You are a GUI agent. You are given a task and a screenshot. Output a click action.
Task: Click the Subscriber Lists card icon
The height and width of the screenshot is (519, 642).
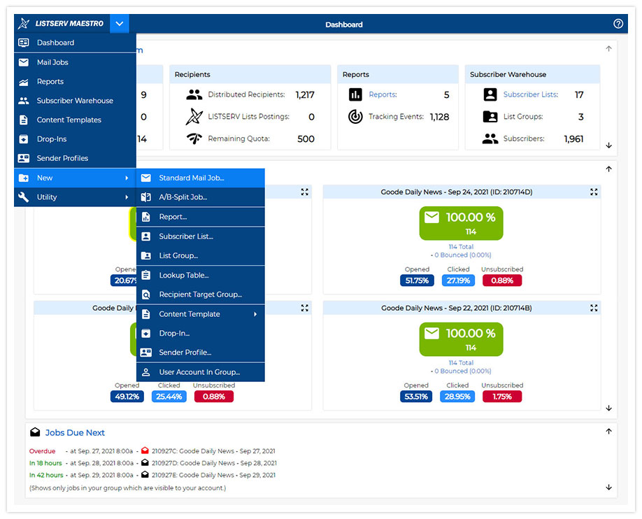pos(490,94)
